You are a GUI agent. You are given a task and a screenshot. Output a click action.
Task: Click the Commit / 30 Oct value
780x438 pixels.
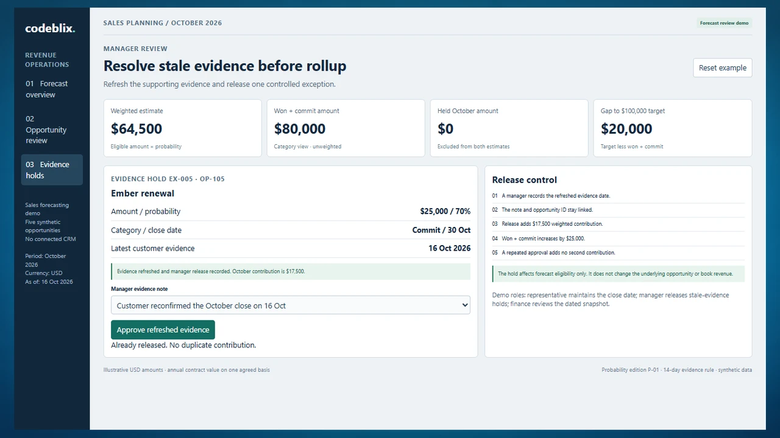(x=441, y=230)
